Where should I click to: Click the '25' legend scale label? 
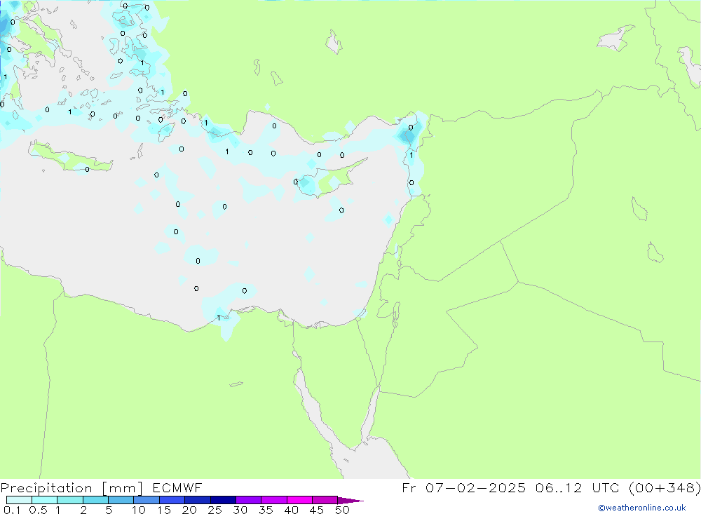pyautogui.click(x=215, y=510)
